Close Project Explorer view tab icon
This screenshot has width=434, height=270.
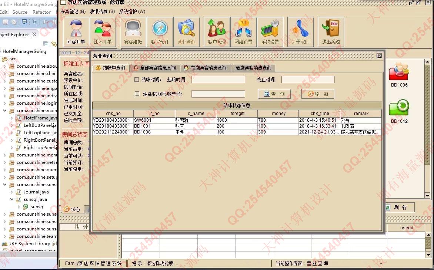34,34
